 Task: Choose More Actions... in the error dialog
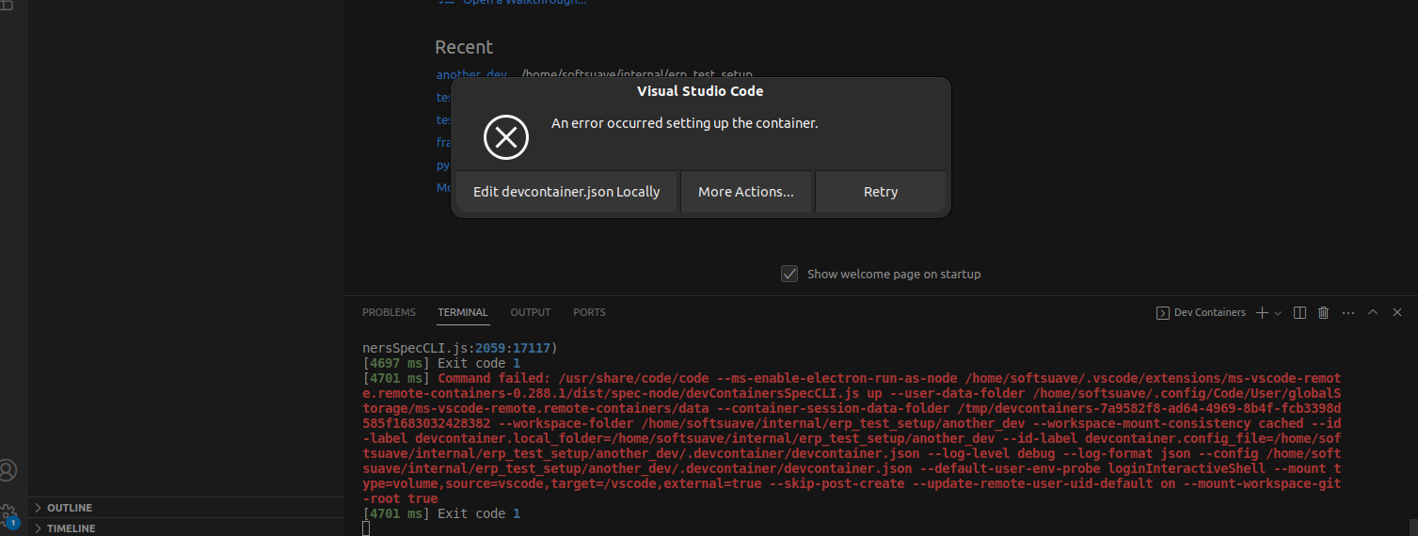[746, 192]
